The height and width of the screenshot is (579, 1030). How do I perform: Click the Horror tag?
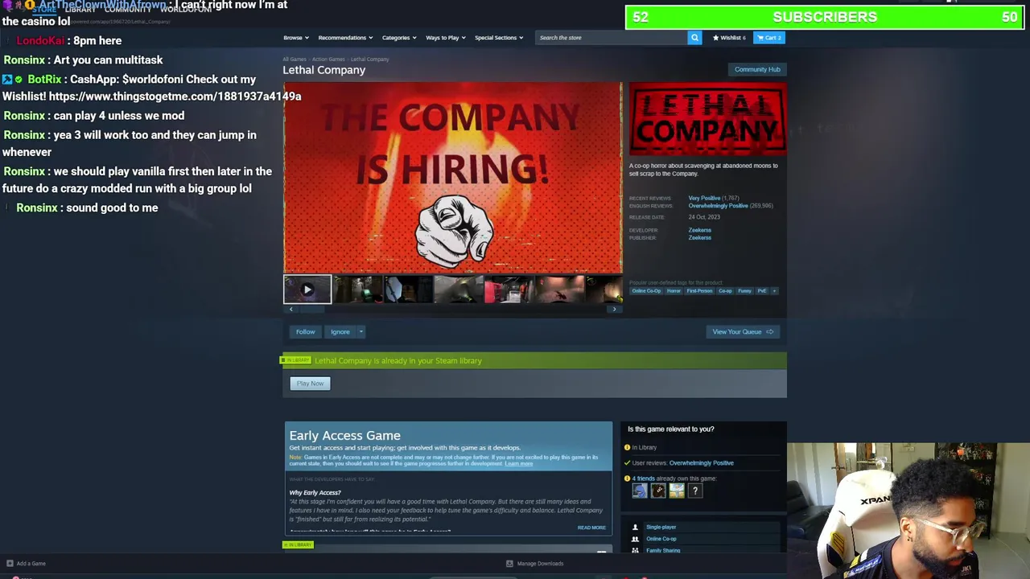674,291
